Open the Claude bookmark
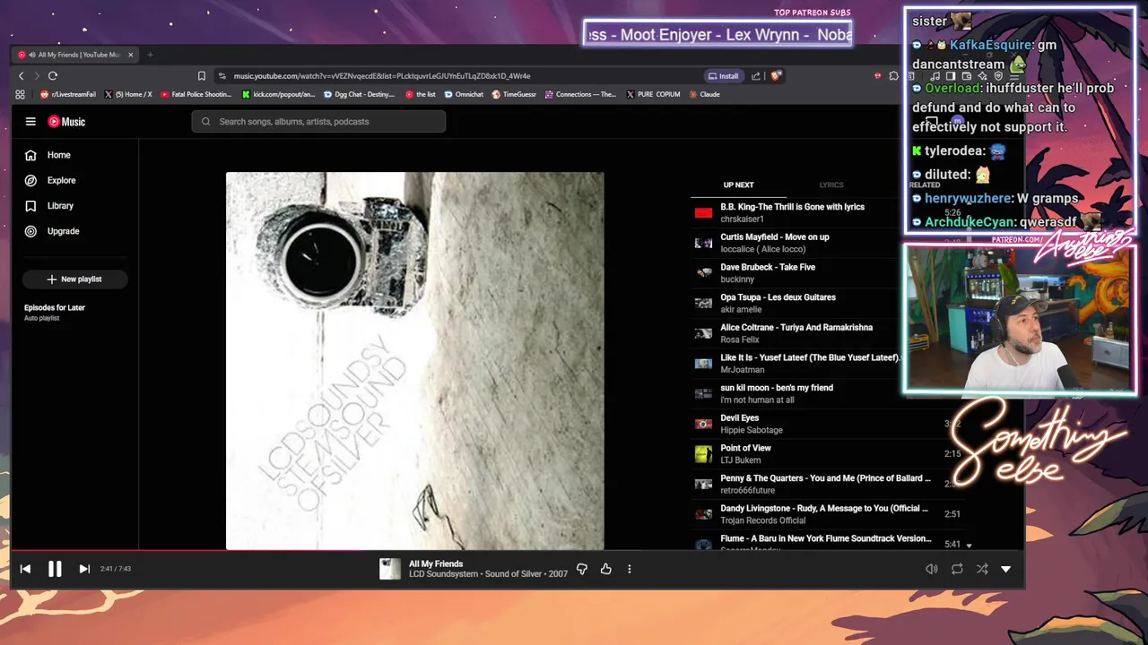Image resolution: width=1148 pixels, height=645 pixels. point(703,94)
